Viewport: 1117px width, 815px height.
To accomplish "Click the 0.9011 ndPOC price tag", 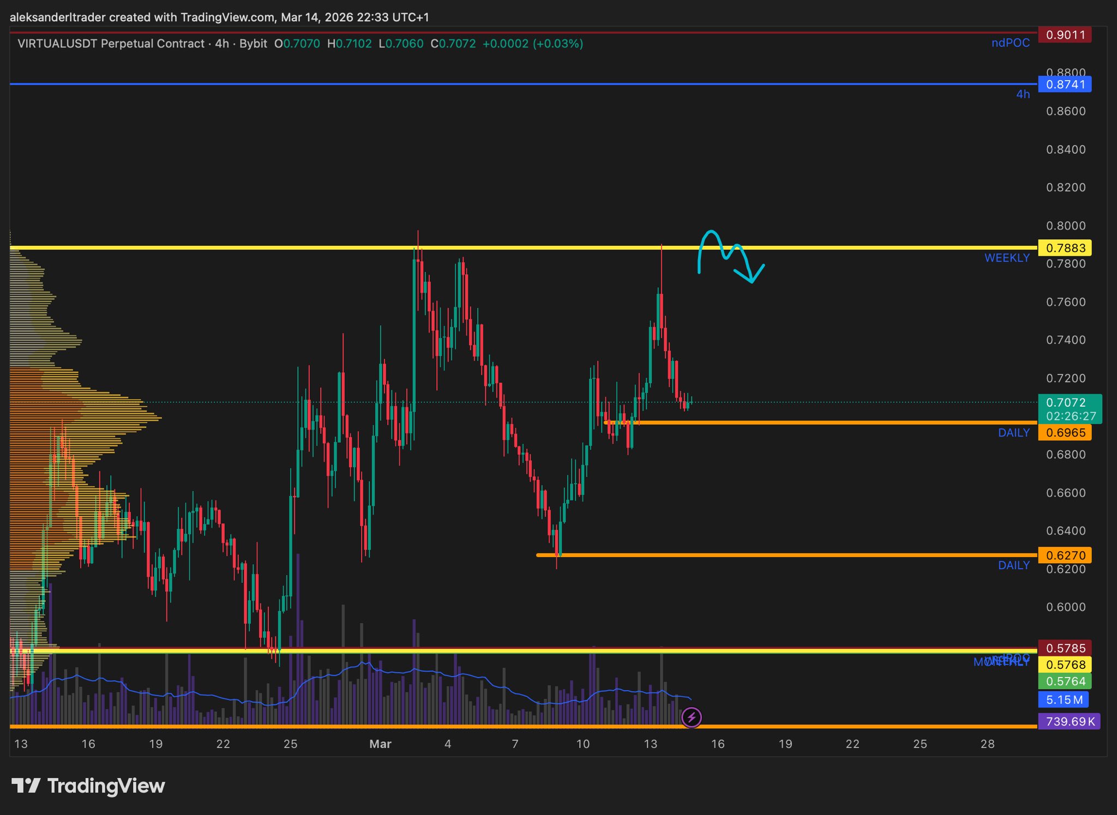I will pyautogui.click(x=1065, y=35).
